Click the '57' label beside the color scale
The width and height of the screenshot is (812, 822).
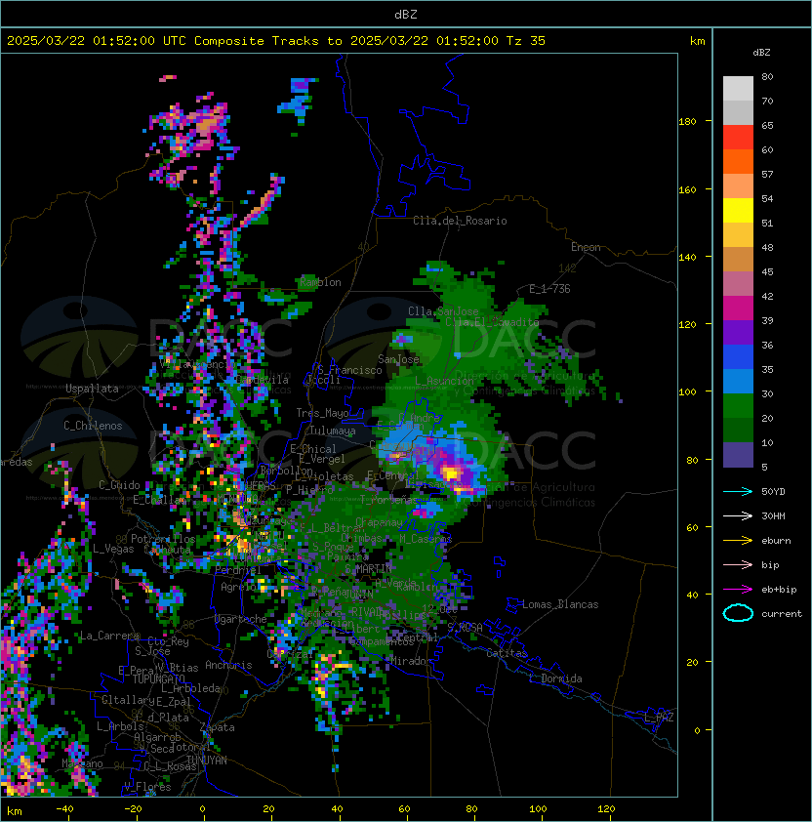767,174
